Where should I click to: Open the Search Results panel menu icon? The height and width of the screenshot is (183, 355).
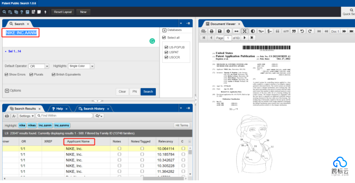(x=188, y=108)
